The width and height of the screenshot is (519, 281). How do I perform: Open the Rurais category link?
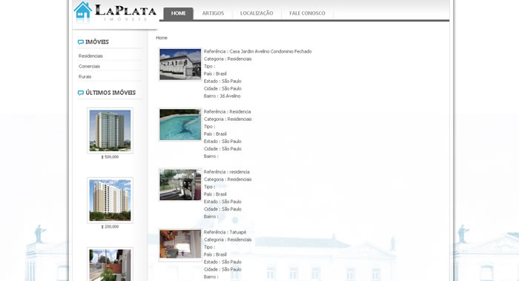[85, 76]
